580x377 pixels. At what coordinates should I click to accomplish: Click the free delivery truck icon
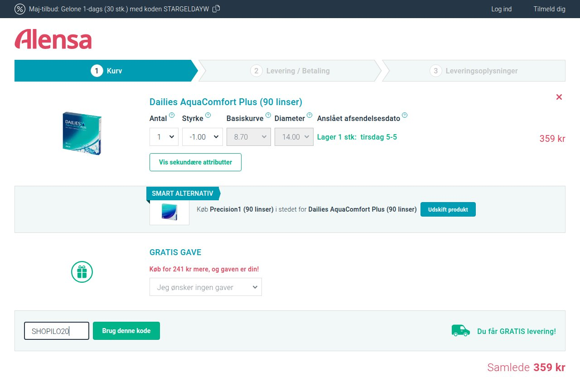461,331
